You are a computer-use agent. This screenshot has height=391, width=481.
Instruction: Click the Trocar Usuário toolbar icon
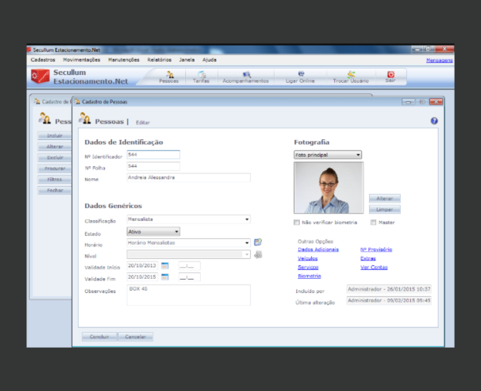[351, 76]
